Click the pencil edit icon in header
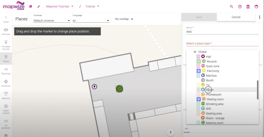Image resolution: width=264 pixels, height=137 pixels. click(39, 6)
